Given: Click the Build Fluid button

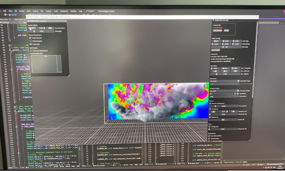Looking at the screenshot, I should [x=215, y=50].
